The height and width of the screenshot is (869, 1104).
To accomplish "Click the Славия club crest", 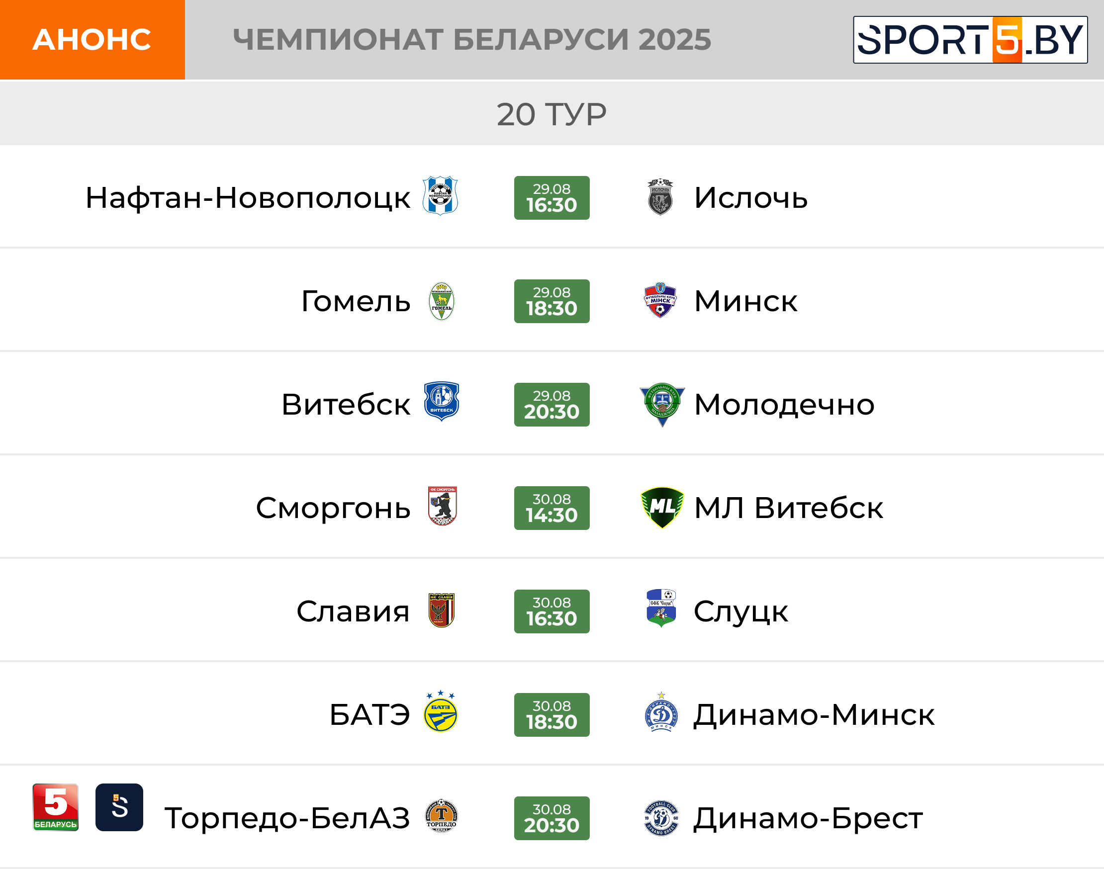I will click(441, 610).
